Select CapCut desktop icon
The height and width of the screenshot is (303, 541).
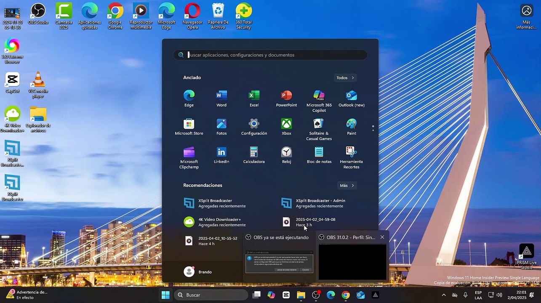pyautogui.click(x=12, y=83)
